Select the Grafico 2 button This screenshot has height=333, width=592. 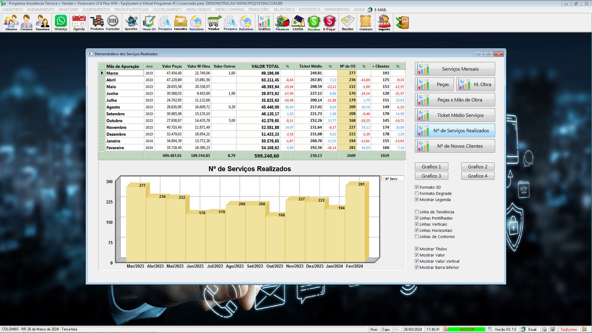pyautogui.click(x=478, y=166)
